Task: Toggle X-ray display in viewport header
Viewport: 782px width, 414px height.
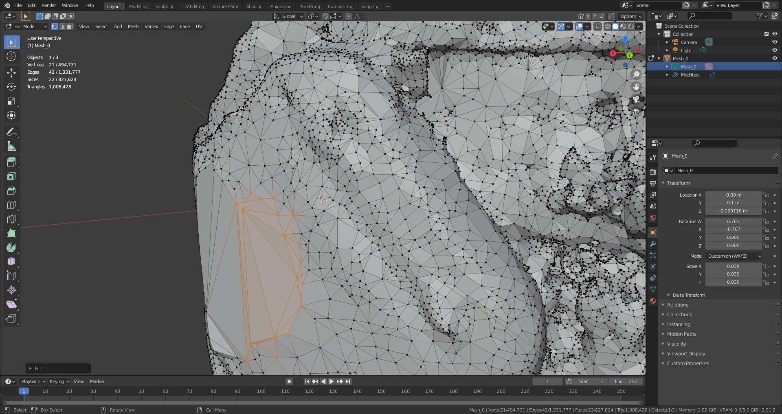Action: [597, 26]
